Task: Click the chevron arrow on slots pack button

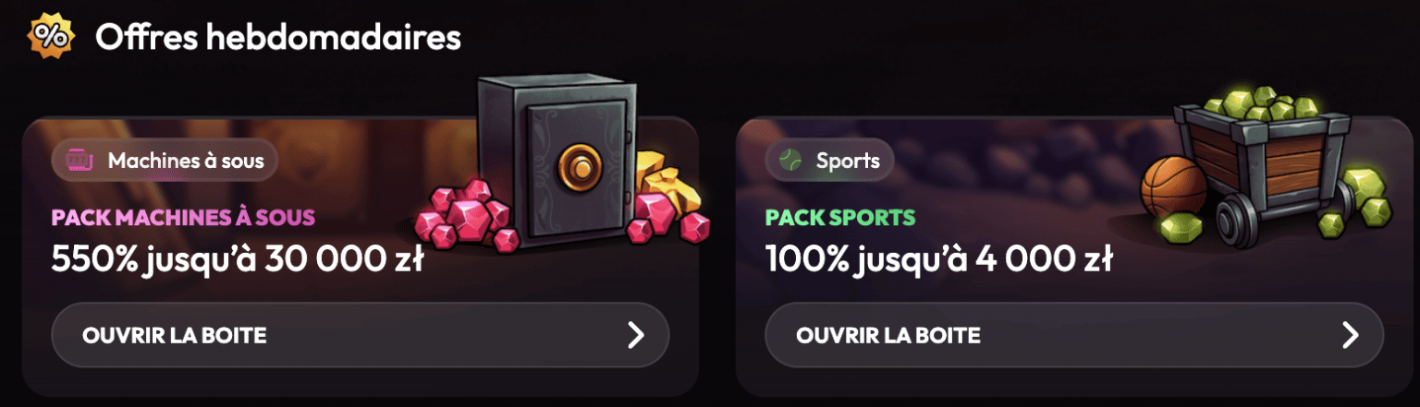Action: [635, 335]
